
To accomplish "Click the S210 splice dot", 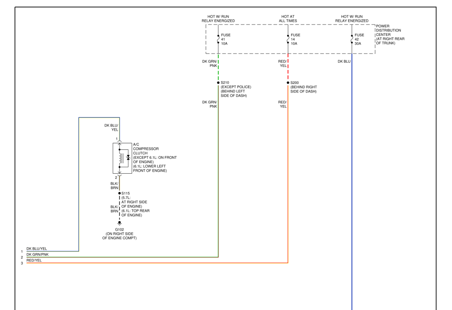I will click(x=218, y=83).
